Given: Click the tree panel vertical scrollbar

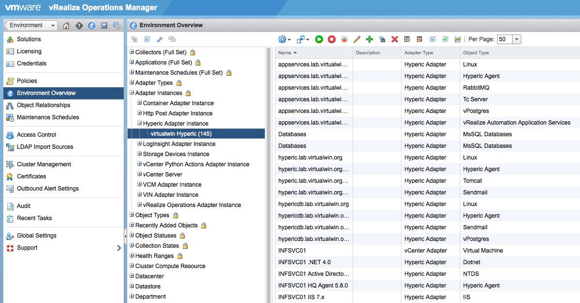Looking at the screenshot, I should (269, 175).
